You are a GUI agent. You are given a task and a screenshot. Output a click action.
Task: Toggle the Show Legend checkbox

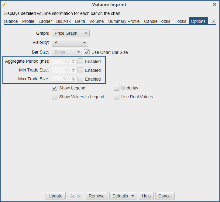tap(55, 88)
